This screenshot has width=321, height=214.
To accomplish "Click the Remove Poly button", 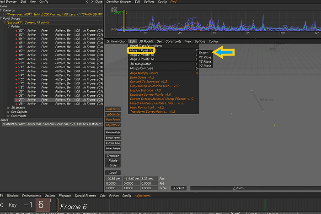I will click(113, 132).
